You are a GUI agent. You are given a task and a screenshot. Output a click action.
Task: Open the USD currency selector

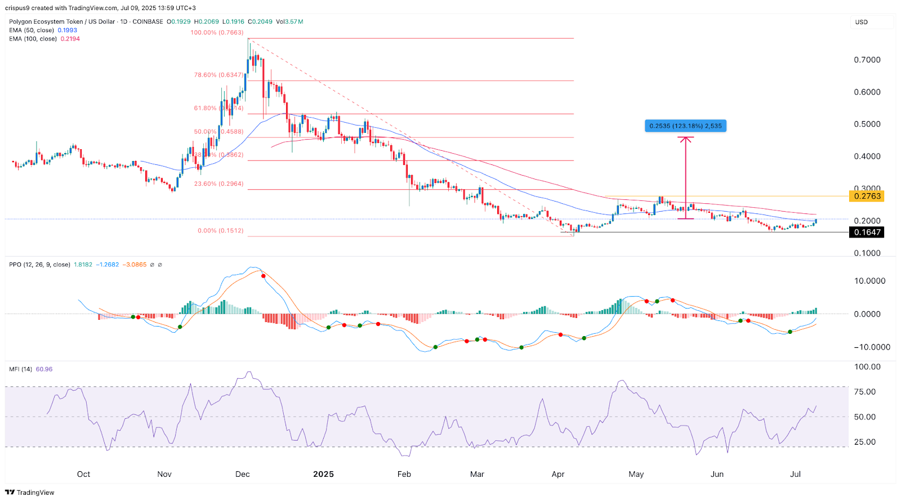coord(872,22)
